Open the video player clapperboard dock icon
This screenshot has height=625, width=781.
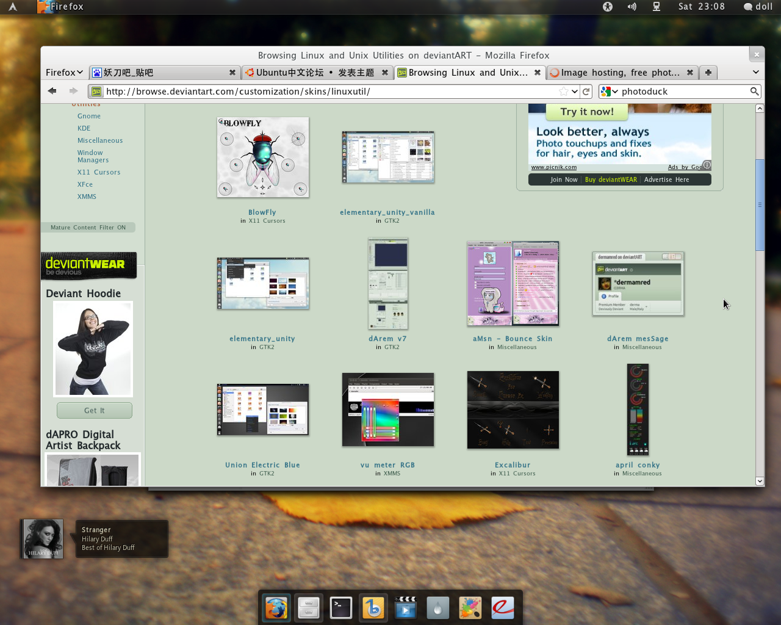point(406,608)
